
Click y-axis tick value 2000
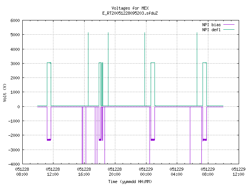[x=15, y=78]
